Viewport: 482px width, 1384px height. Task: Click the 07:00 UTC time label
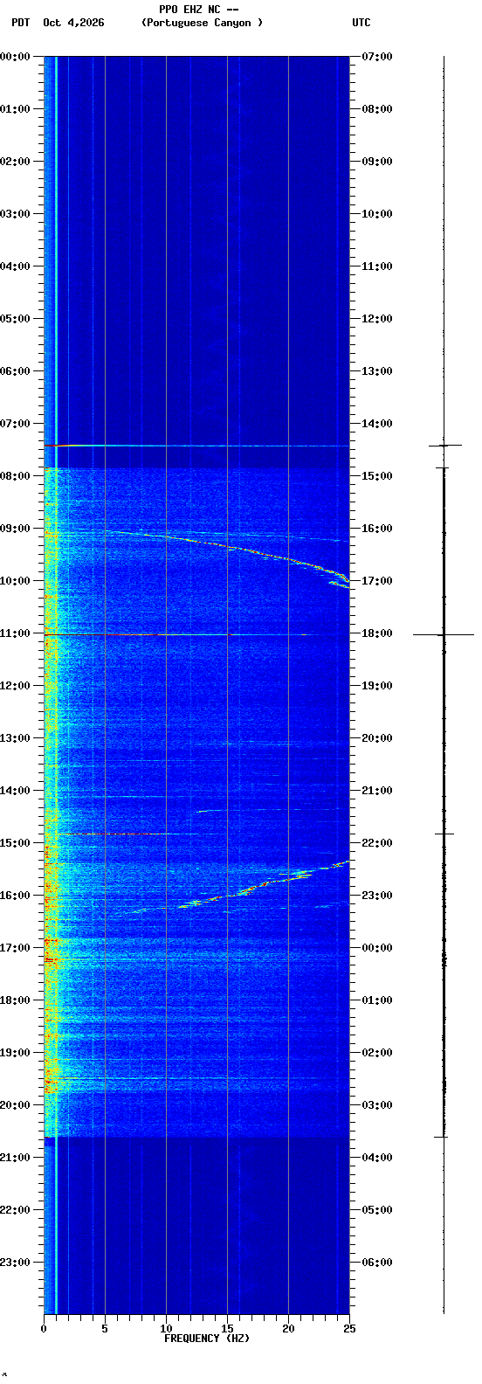point(377,57)
